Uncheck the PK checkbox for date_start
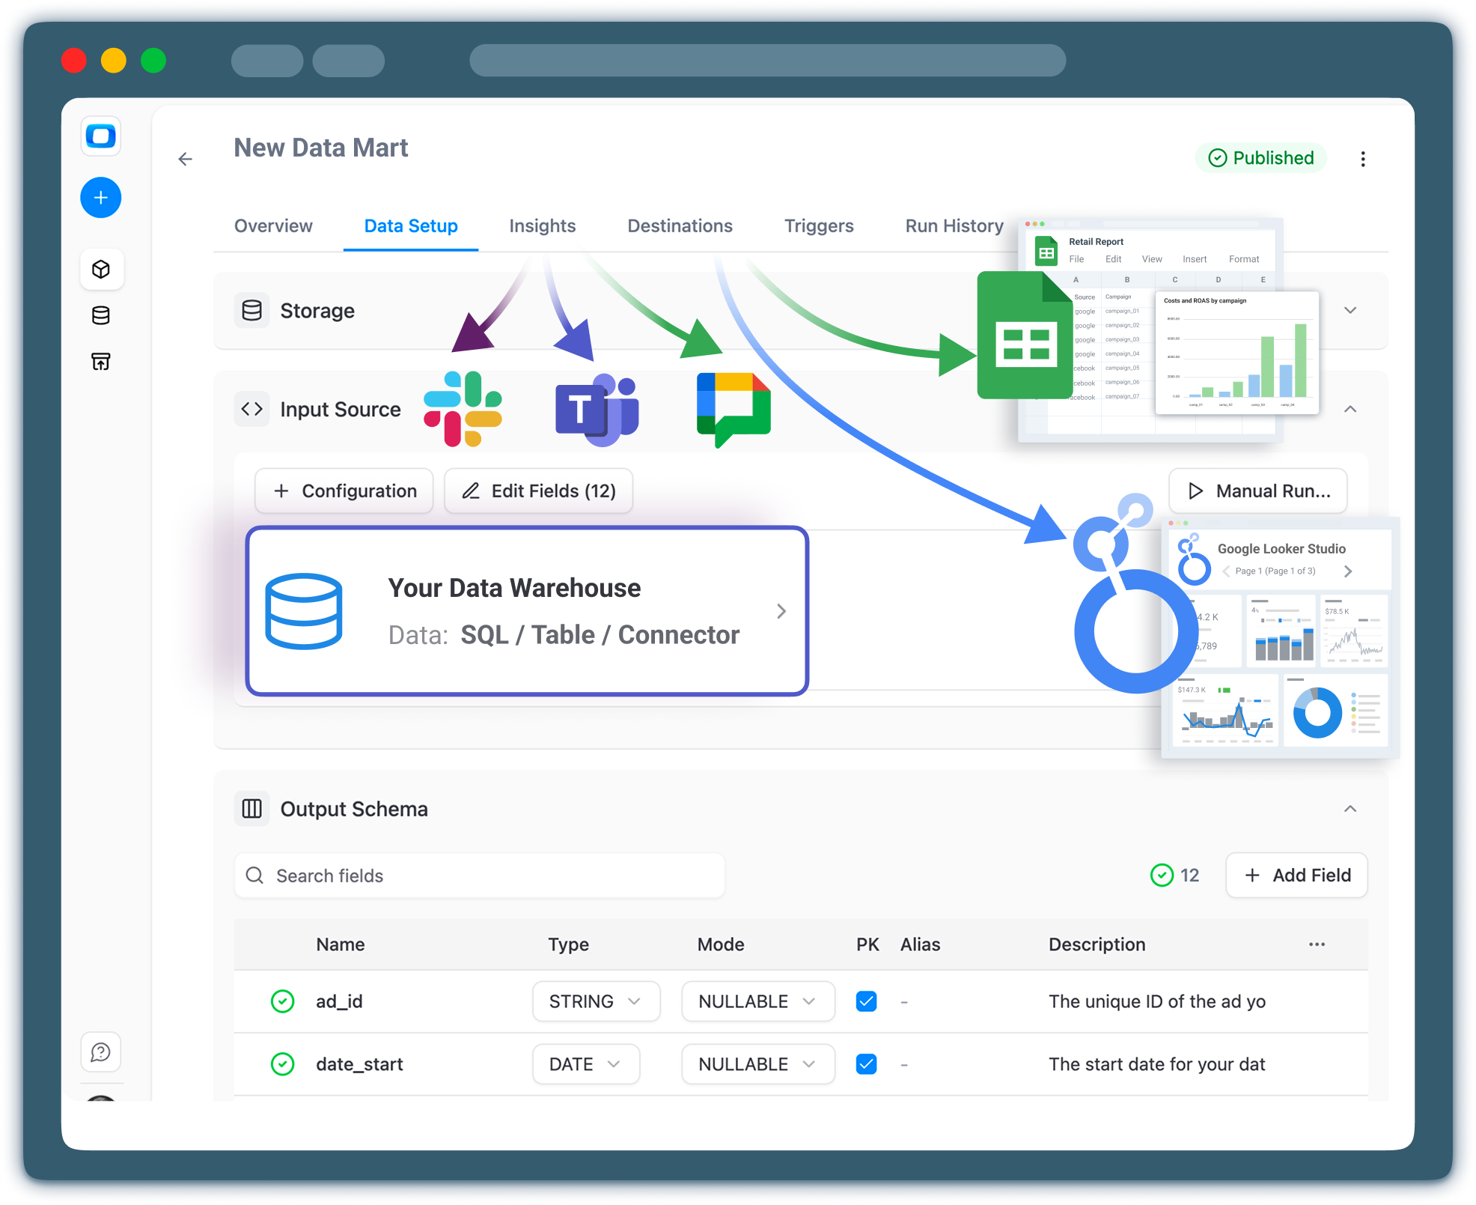1476x1205 pixels. tap(866, 1064)
